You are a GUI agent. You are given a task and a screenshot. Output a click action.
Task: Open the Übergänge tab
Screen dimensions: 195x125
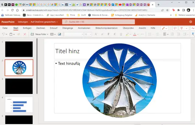[x=68, y=28]
